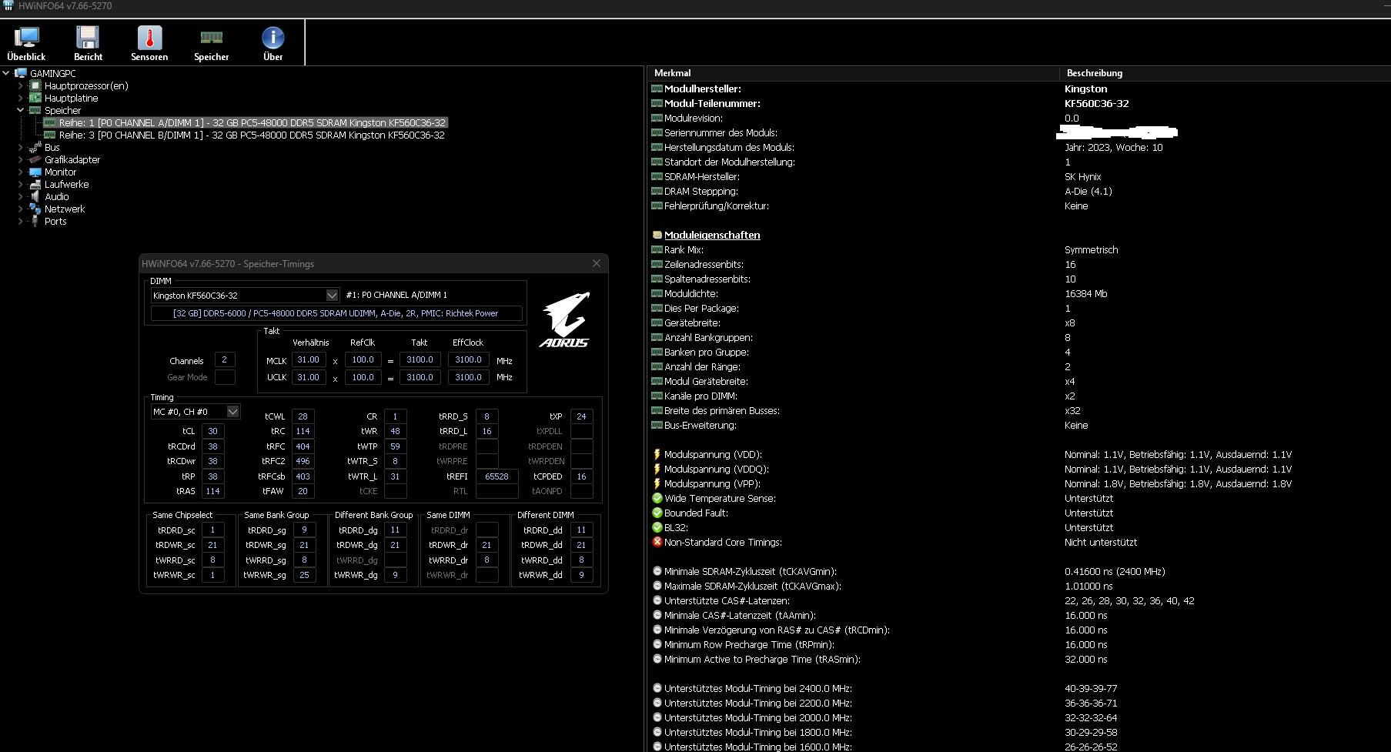
Task: Click the green BL32 checkmark icon
Action: tap(657, 527)
